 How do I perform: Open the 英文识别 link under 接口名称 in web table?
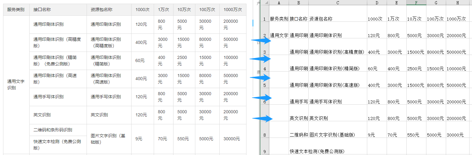tap(42, 115)
